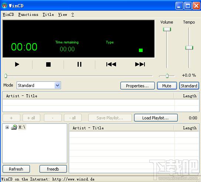Screen dimensions: 201x182
Task: Start playback with the Play button
Action: [x=17, y=64]
